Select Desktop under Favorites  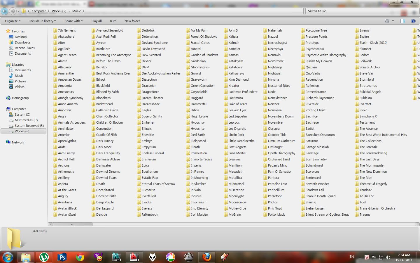[21, 37]
